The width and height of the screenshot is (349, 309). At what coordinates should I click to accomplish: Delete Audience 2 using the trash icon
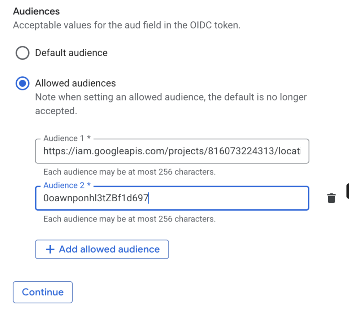332,198
